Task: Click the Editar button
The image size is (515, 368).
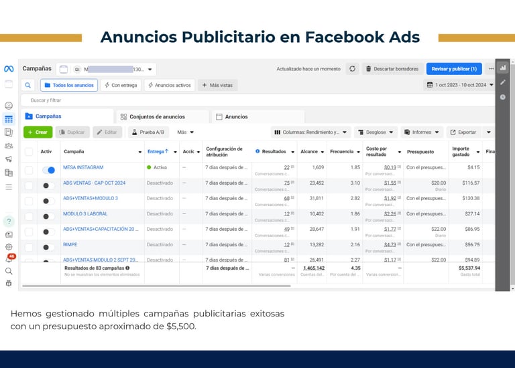Action: tap(107, 132)
